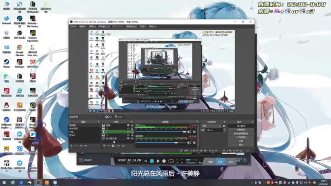Open scene transition type dropdown
Viewport: 331px width, 186px height.
click(x=211, y=126)
